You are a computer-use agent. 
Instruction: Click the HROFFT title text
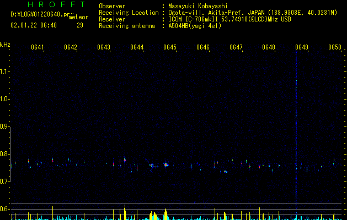point(56,4)
